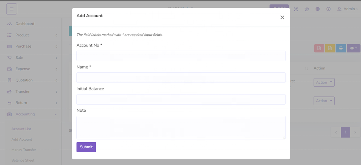
Task: Open the Admin user dropdown
Action: click(x=348, y=9)
